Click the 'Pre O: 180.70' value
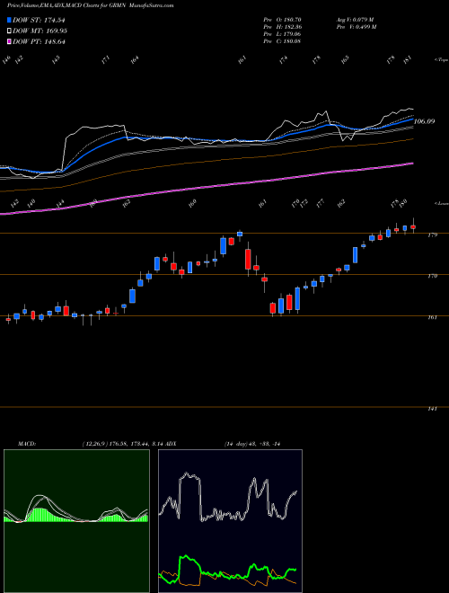 click(282, 20)
